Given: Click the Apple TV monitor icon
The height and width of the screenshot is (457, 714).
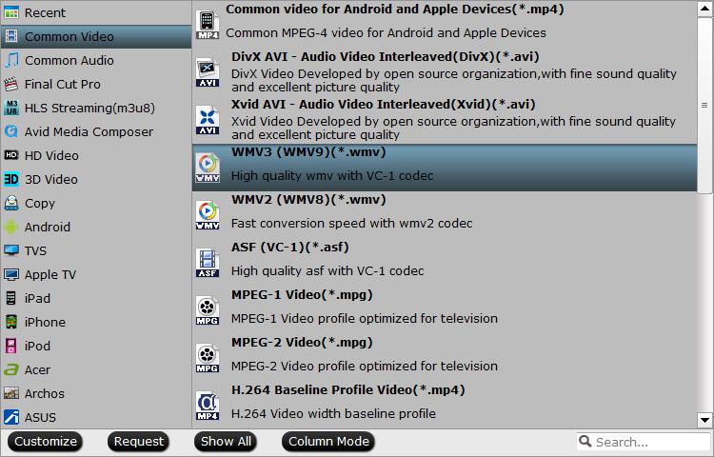Looking at the screenshot, I should (11, 274).
